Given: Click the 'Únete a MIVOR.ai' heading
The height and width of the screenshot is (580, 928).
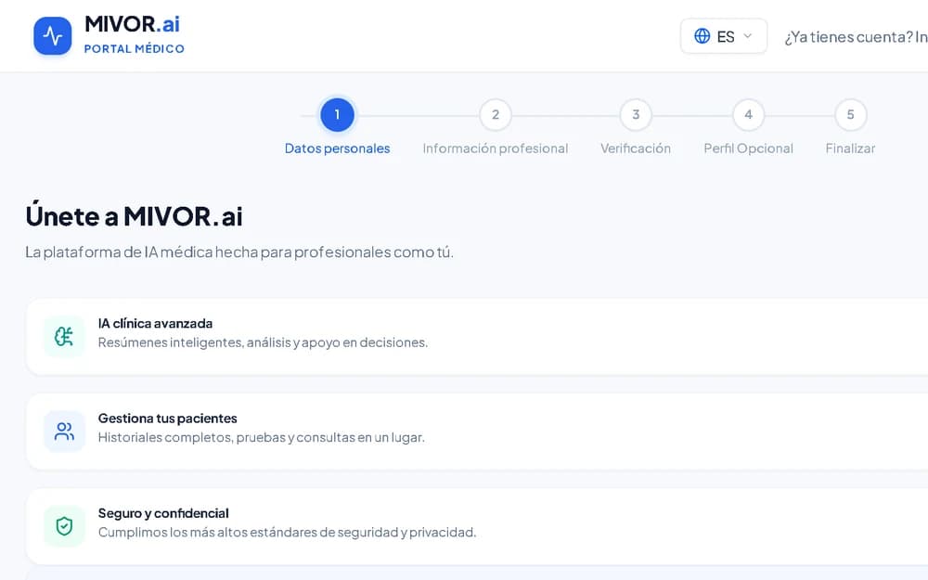Looking at the screenshot, I should (134, 216).
